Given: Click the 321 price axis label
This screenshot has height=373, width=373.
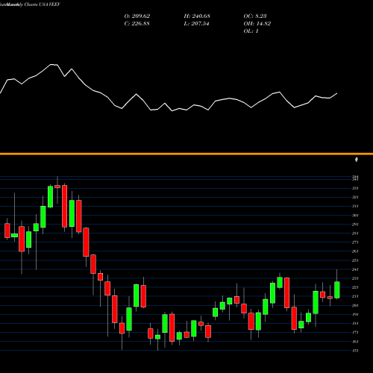Looking at the screenshot, I should [355, 197].
